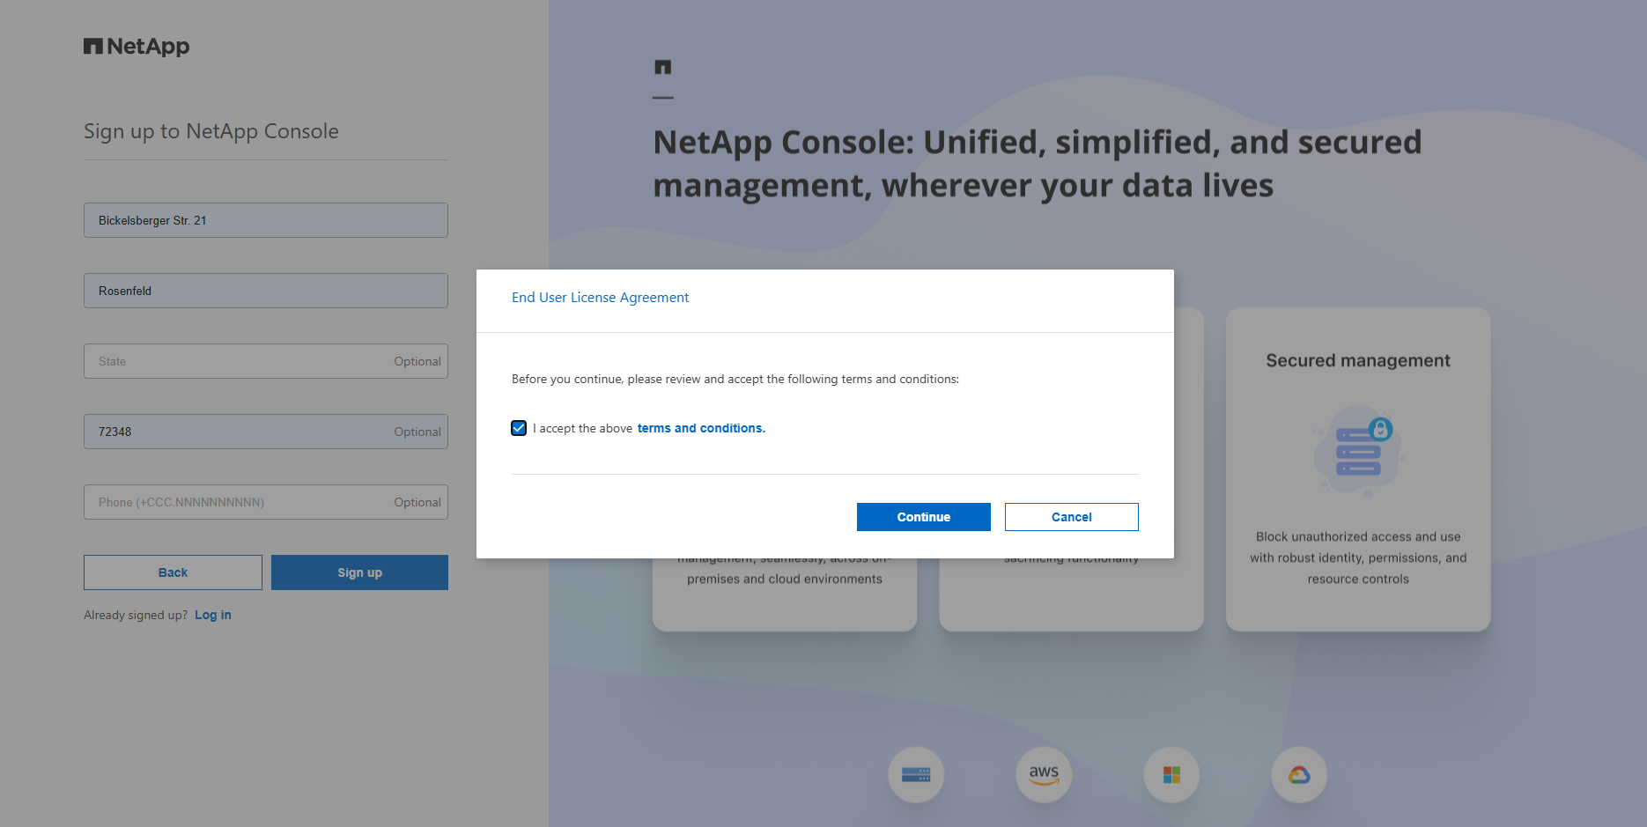Viewport: 1647px width, 827px height.
Task: Click the Sign up button
Action: click(359, 572)
